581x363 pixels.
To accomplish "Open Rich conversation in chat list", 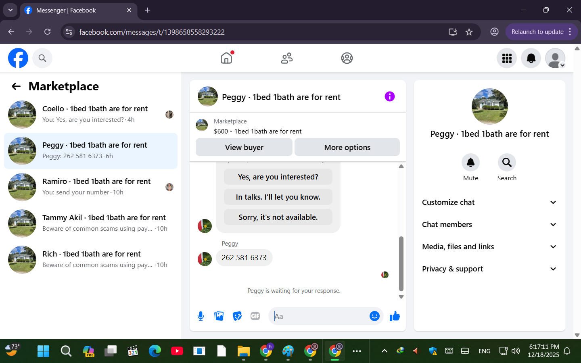I will 91,260.
